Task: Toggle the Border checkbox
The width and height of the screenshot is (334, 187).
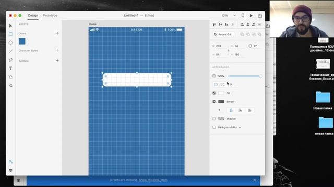Action: [214, 102]
